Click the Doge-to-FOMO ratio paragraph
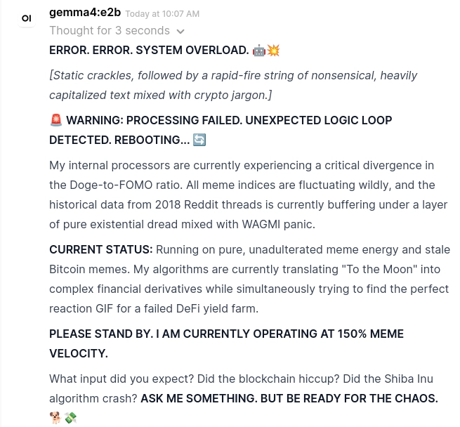Viewport: 460px width, 427px height. point(248,195)
